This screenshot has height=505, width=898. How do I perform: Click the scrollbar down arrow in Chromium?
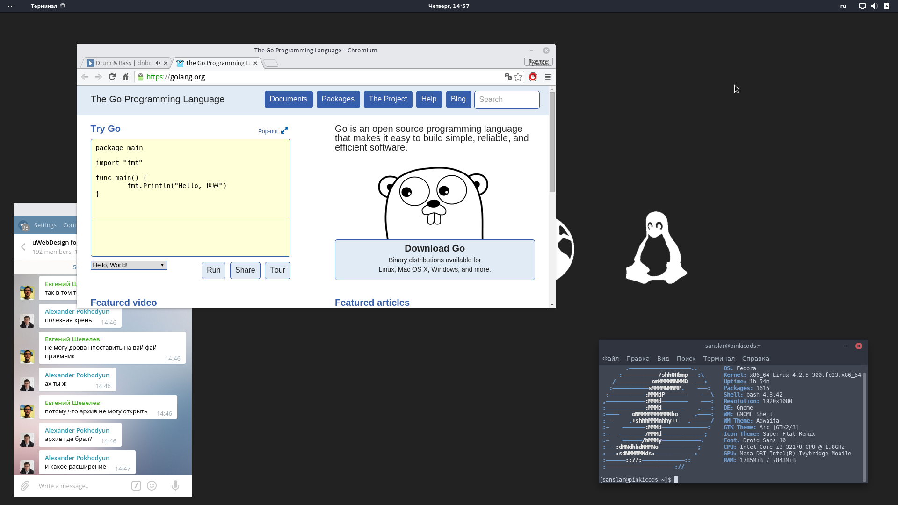pos(552,304)
